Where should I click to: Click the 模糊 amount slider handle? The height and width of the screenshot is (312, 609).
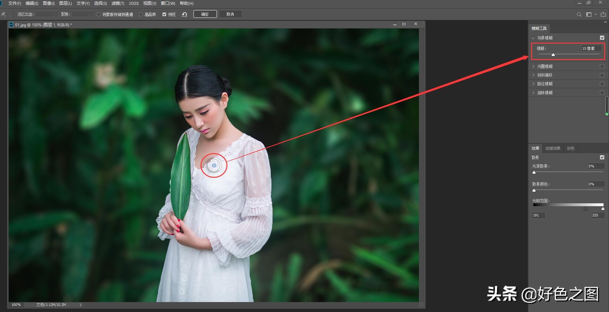[x=553, y=55]
